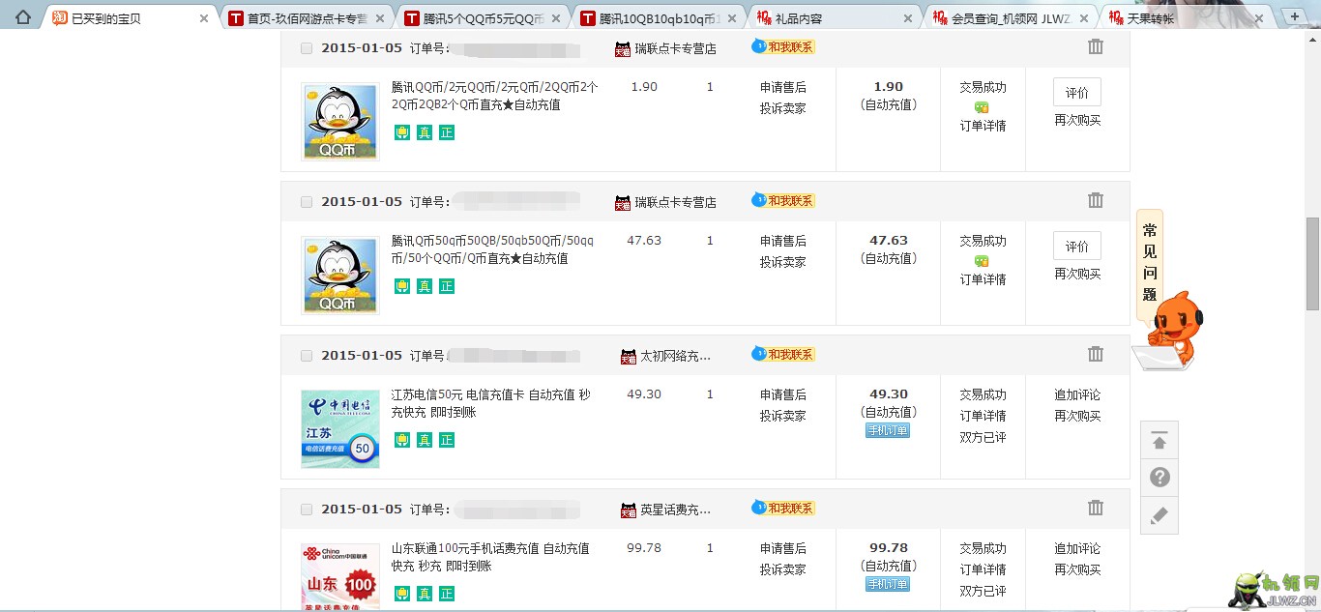Image resolution: width=1321 pixels, height=612 pixels.
Task: Open the 常见问题 help mascot panel
Action: click(x=1166, y=290)
